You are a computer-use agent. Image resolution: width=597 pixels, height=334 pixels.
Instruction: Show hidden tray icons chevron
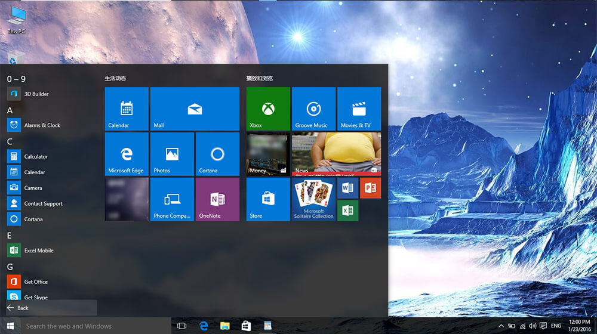501,326
